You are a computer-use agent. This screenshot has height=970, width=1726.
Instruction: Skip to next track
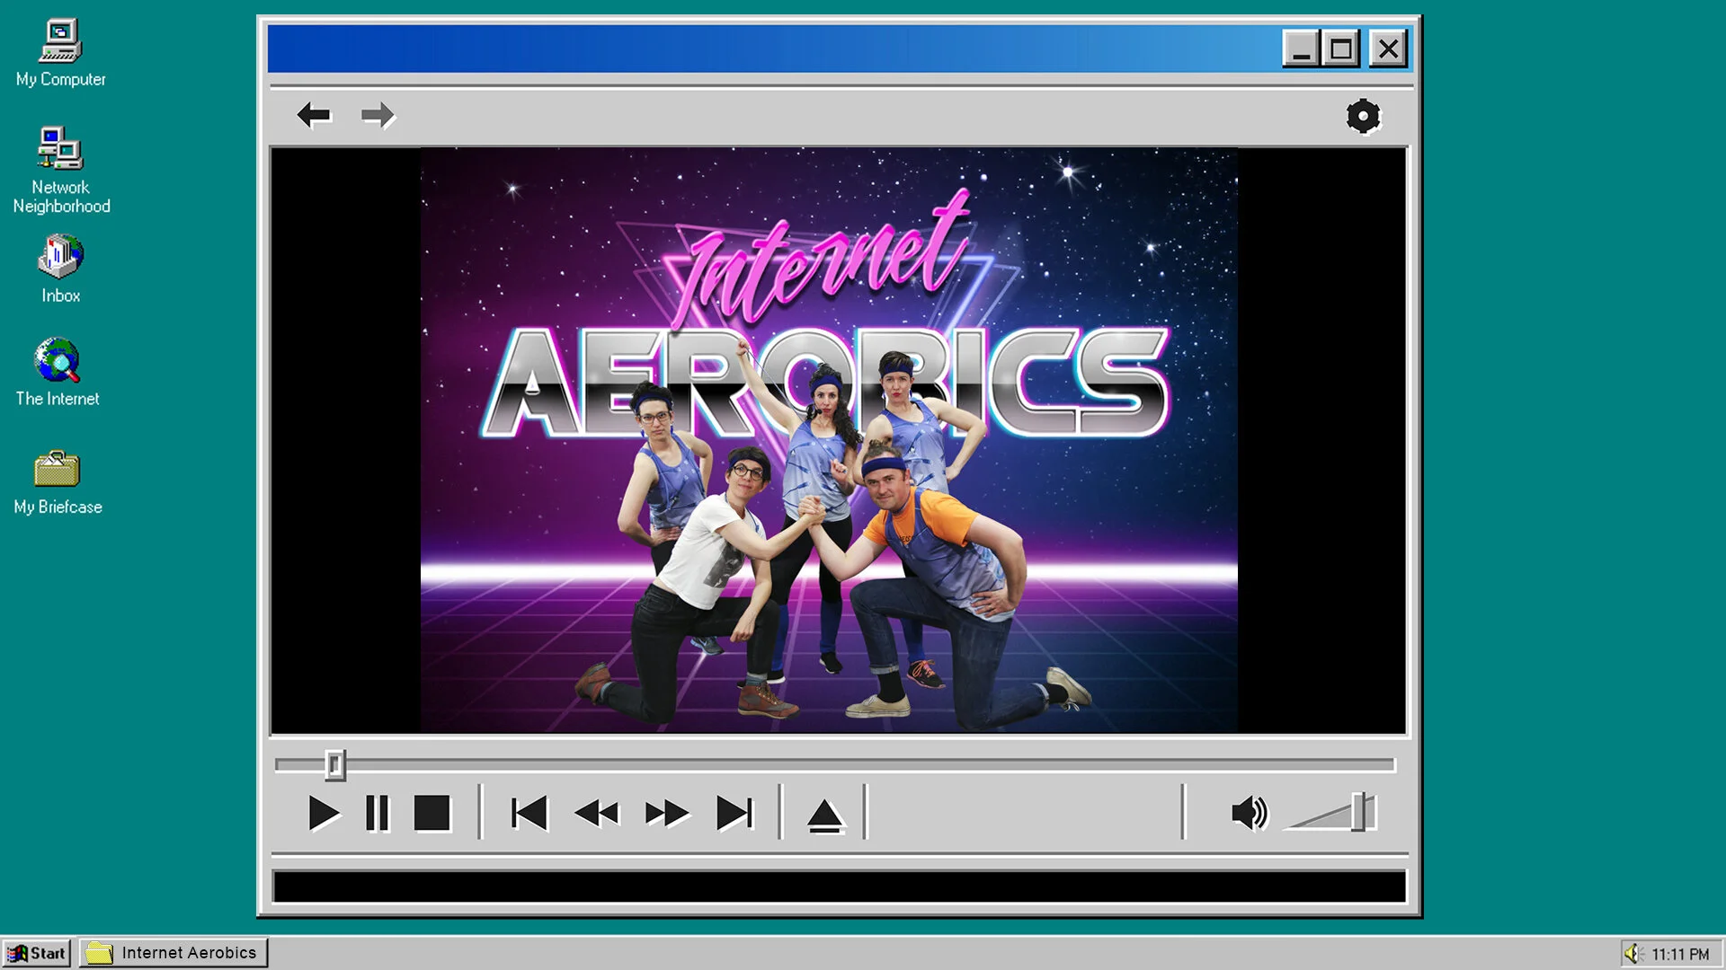click(x=734, y=814)
